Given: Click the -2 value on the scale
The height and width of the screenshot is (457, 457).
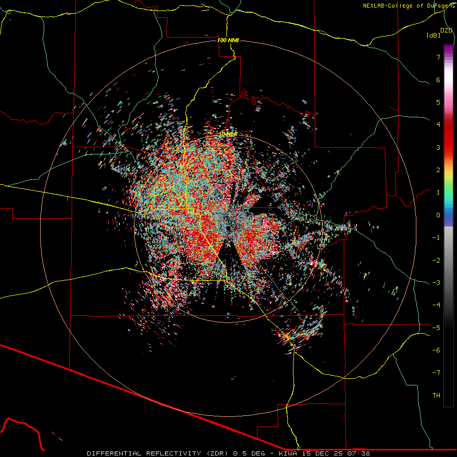Looking at the screenshot, I should tap(436, 260).
